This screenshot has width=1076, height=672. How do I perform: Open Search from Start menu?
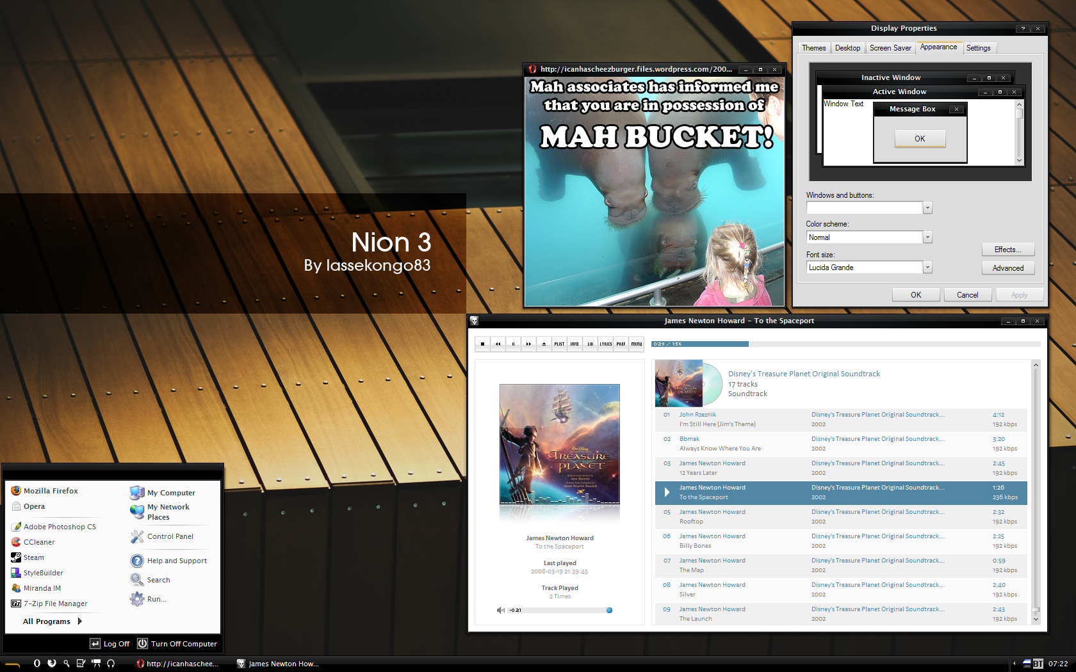click(x=151, y=580)
